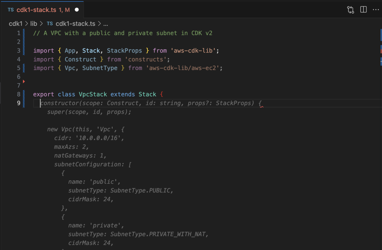Click the 'constructs' import string

tap(145, 59)
